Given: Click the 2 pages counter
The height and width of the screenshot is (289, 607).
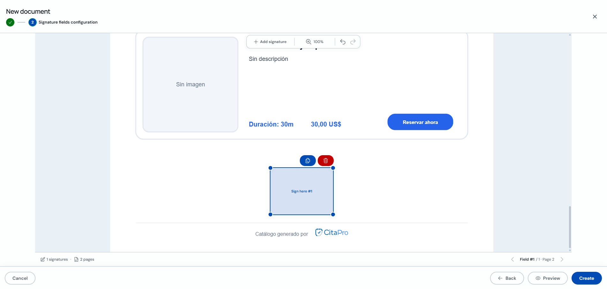Looking at the screenshot, I should (x=84, y=259).
